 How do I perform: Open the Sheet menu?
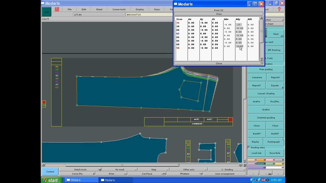[x=99, y=9]
